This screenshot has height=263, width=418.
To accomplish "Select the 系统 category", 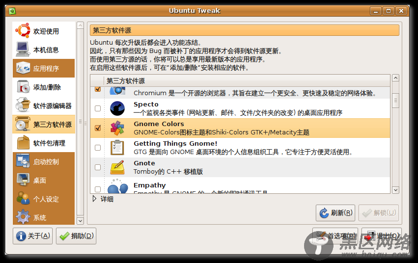I will (44, 217).
